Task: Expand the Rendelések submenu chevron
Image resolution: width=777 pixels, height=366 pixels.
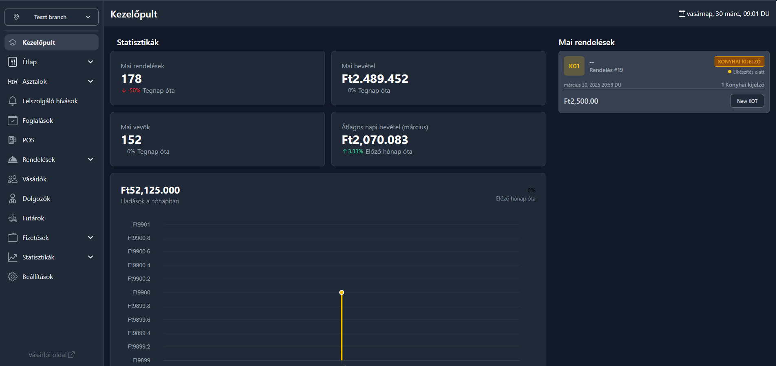Action: coord(91,159)
